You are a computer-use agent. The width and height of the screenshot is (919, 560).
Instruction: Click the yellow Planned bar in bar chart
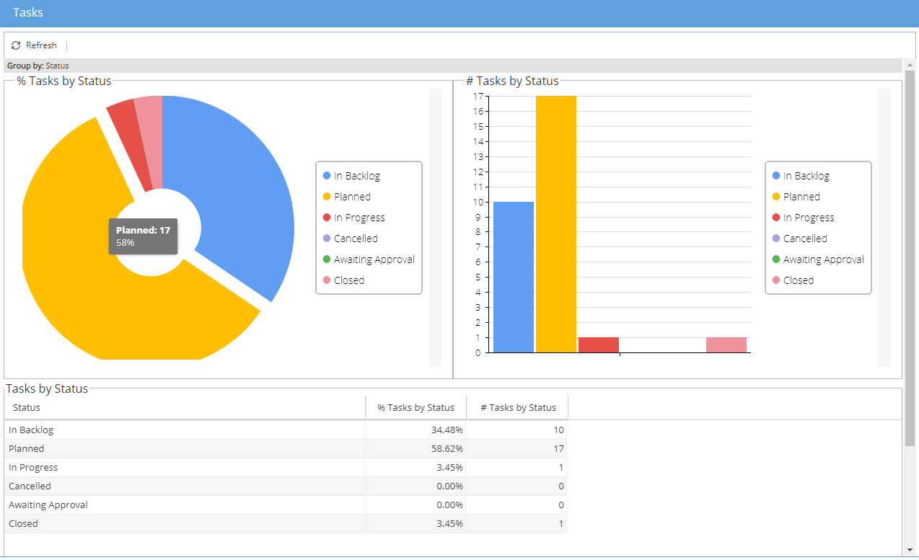tap(556, 224)
